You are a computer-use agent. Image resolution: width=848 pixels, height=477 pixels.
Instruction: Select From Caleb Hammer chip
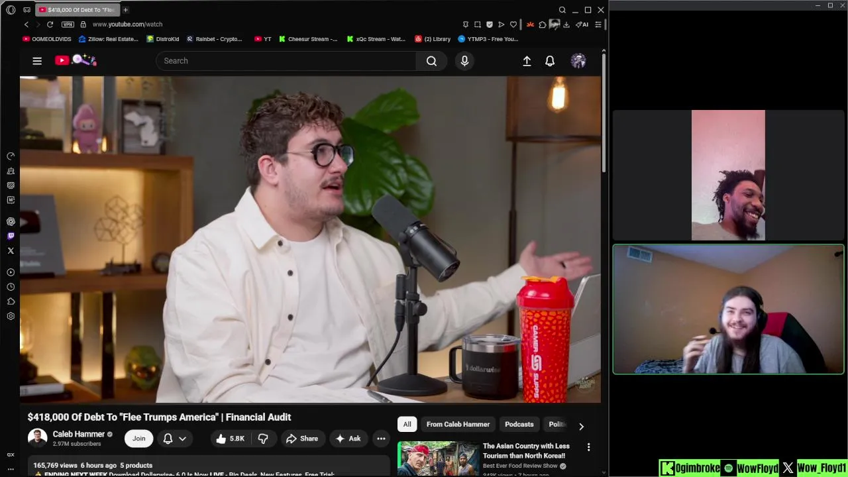click(458, 425)
